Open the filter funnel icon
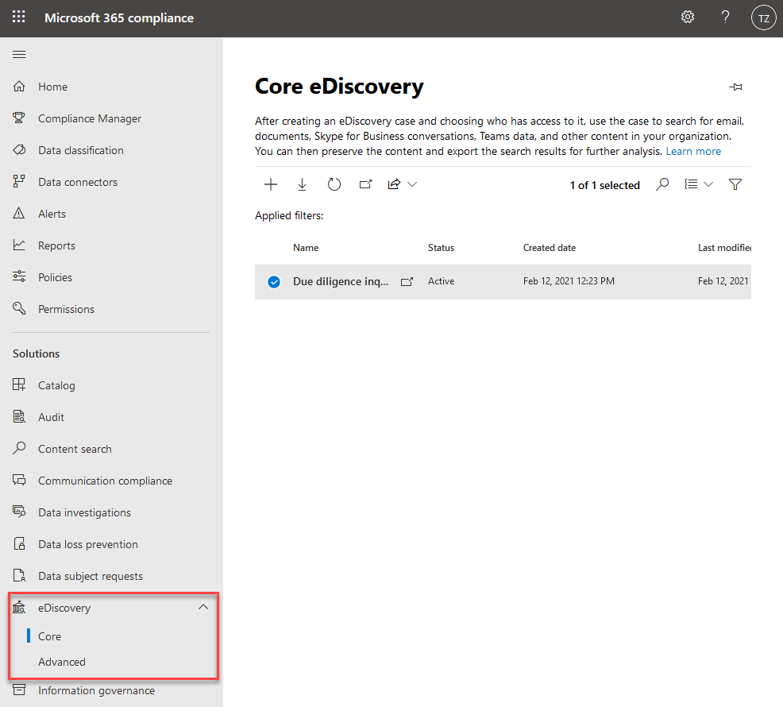The height and width of the screenshot is (707, 783). tap(735, 184)
